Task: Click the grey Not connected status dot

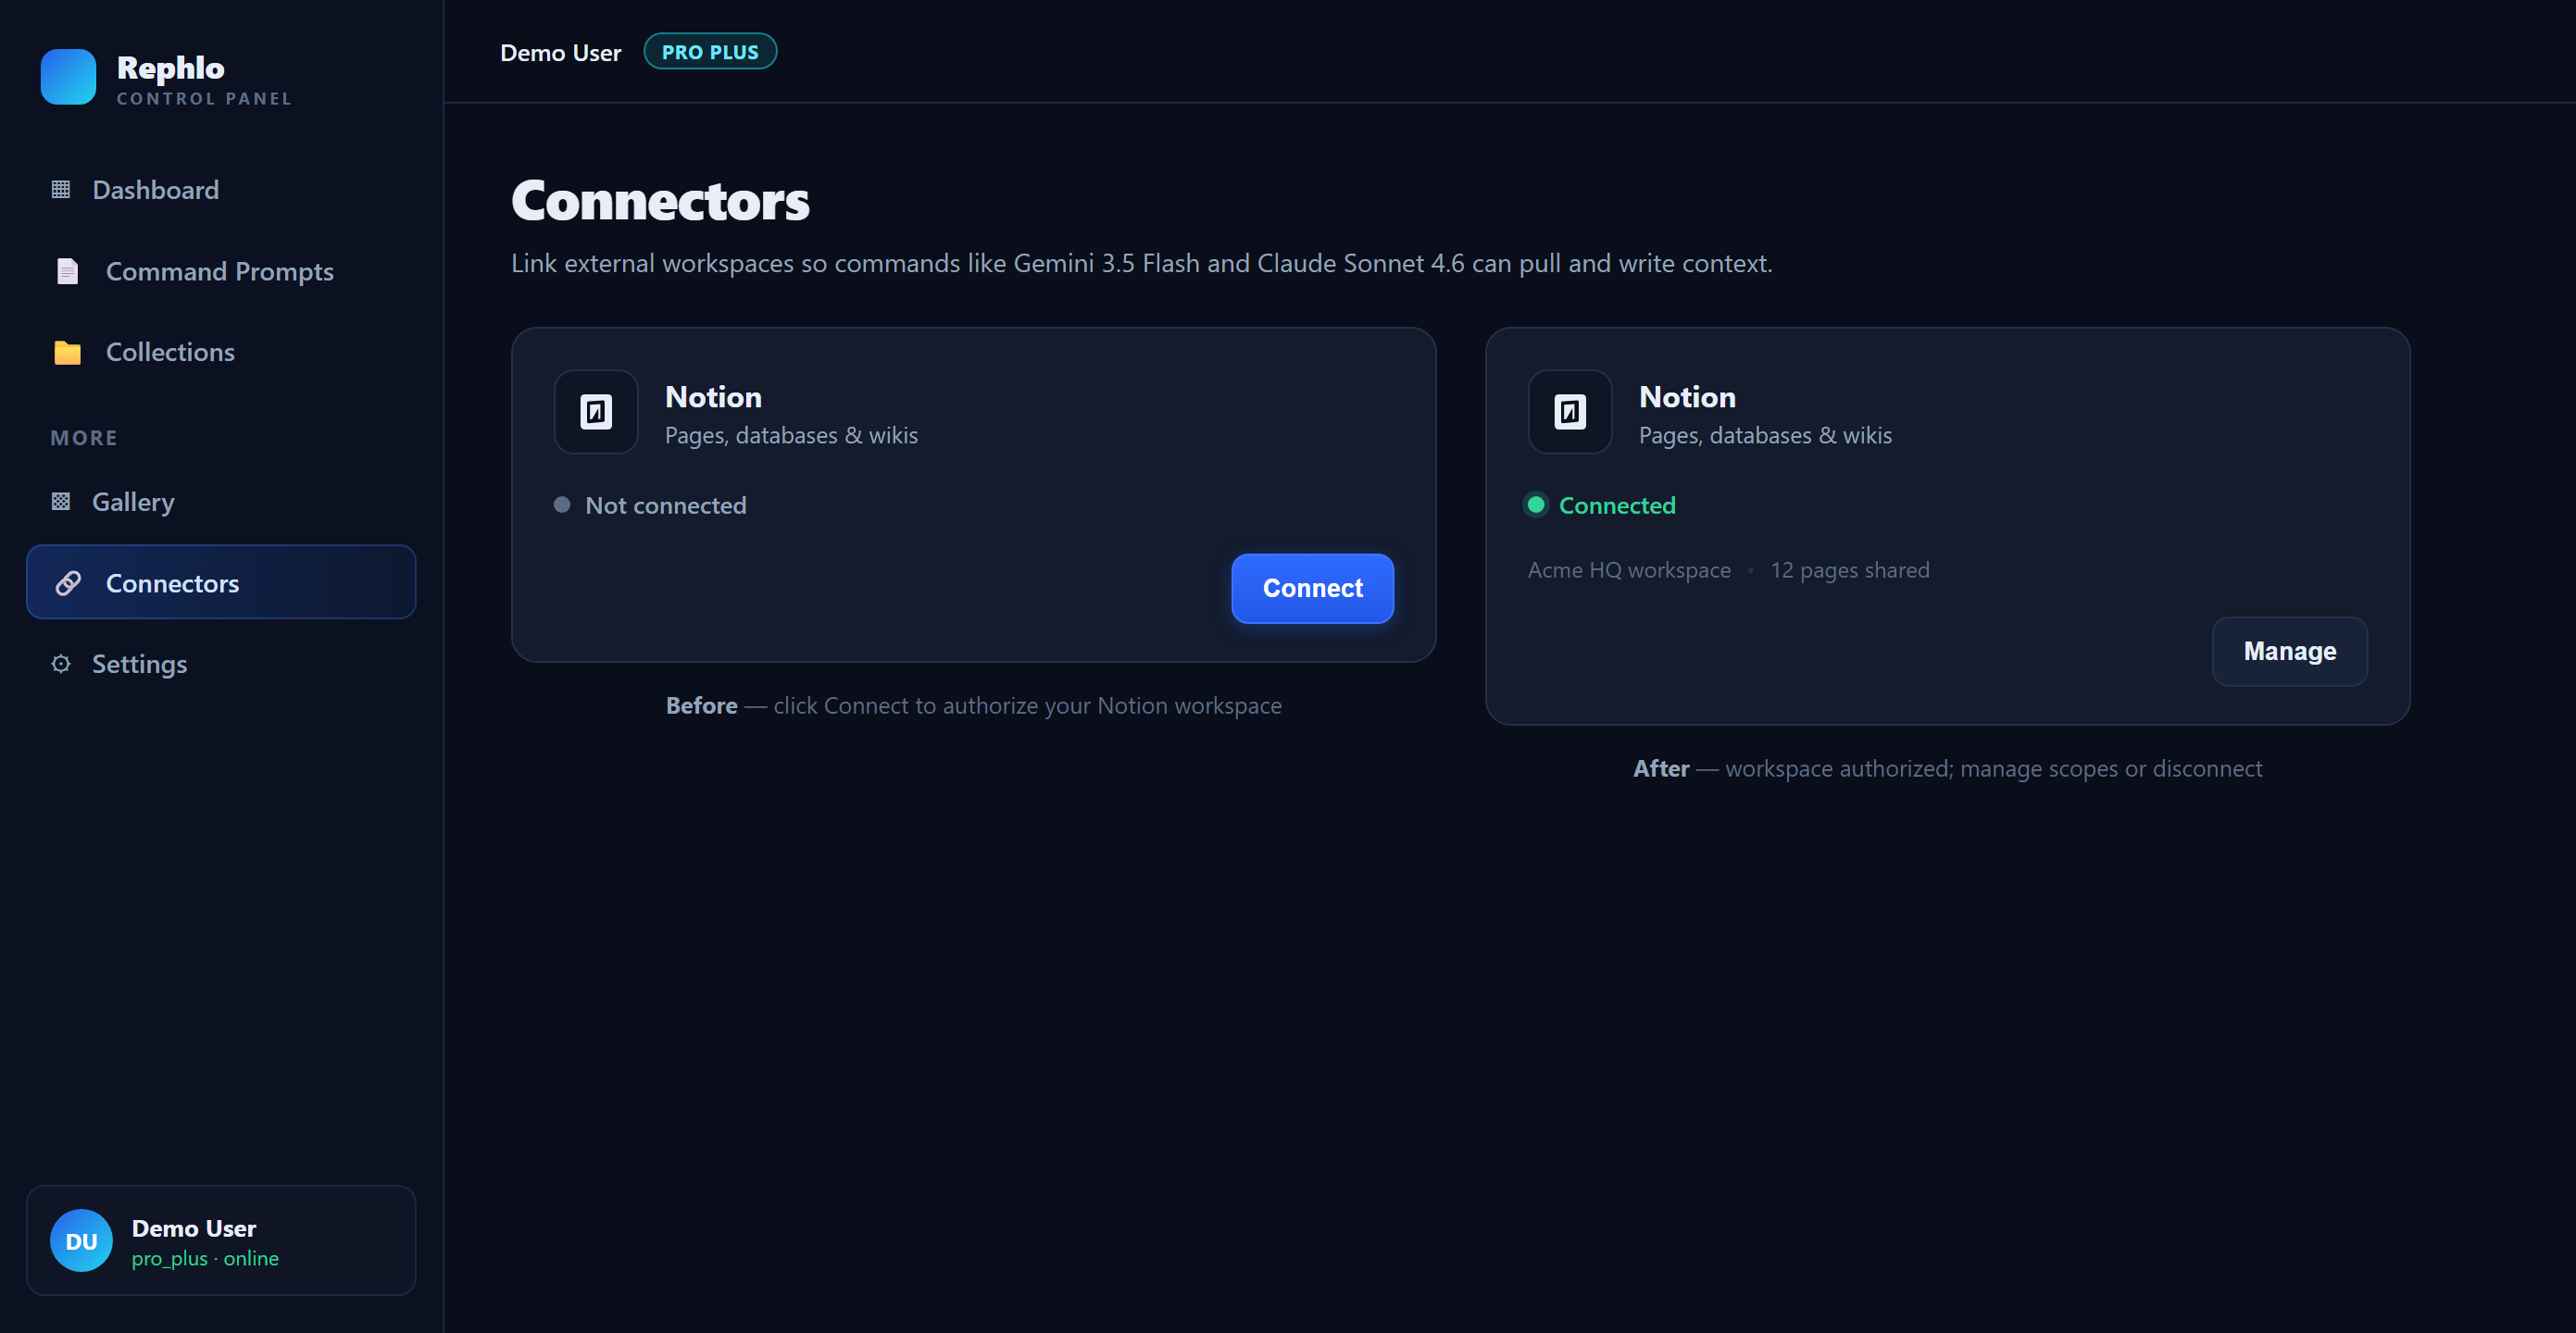Action: click(x=562, y=505)
